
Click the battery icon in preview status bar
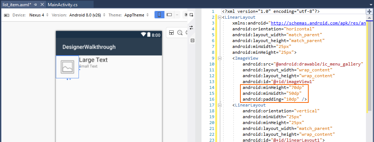pyautogui.click(x=149, y=35)
